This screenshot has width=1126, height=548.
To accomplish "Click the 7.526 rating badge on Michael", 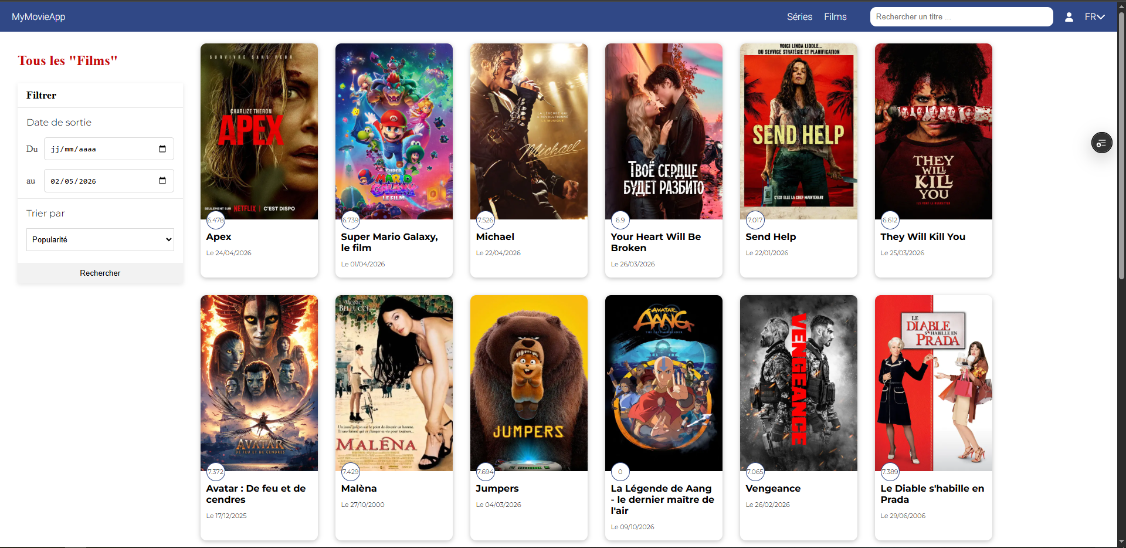I will coord(485,220).
